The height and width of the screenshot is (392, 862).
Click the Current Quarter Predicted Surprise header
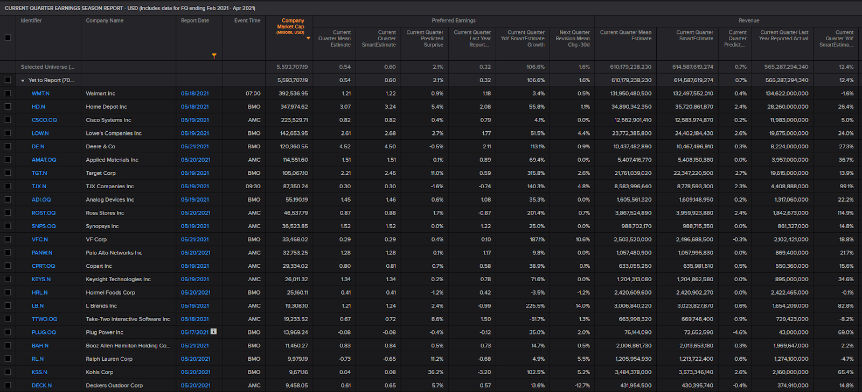pyautogui.click(x=425, y=38)
